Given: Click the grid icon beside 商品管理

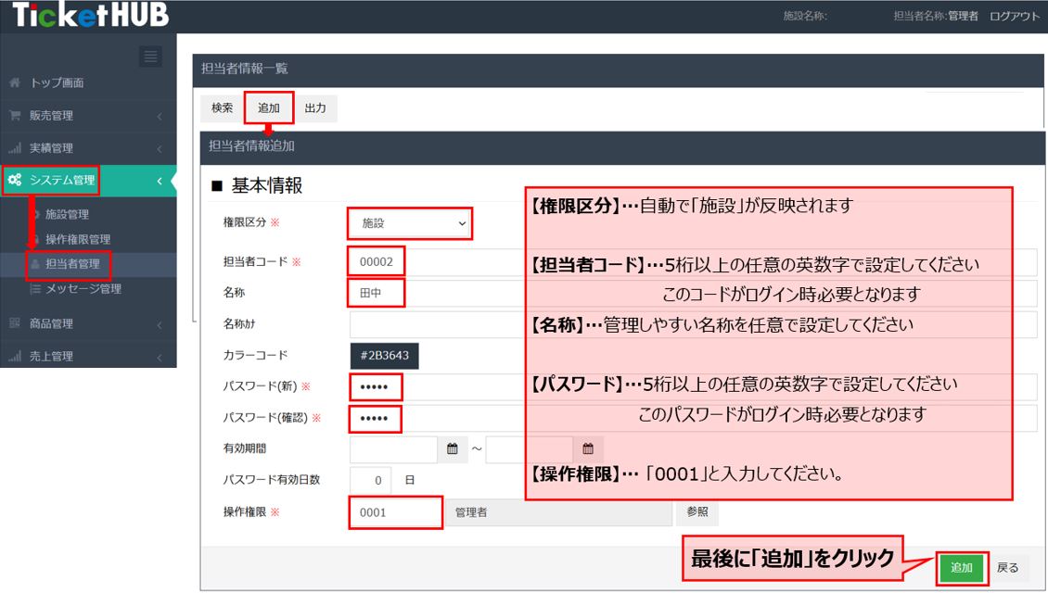Looking at the screenshot, I should 15,324.
